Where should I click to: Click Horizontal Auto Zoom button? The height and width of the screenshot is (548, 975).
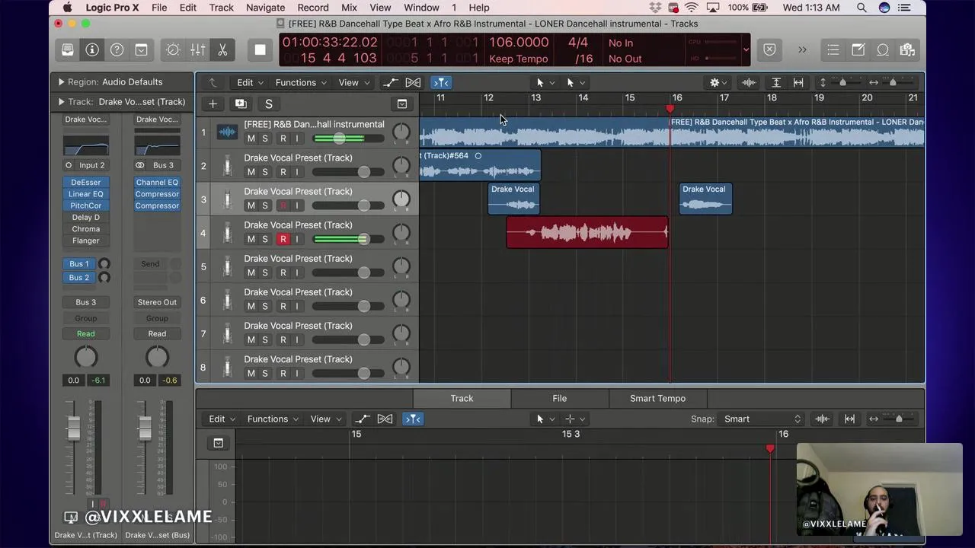click(798, 82)
